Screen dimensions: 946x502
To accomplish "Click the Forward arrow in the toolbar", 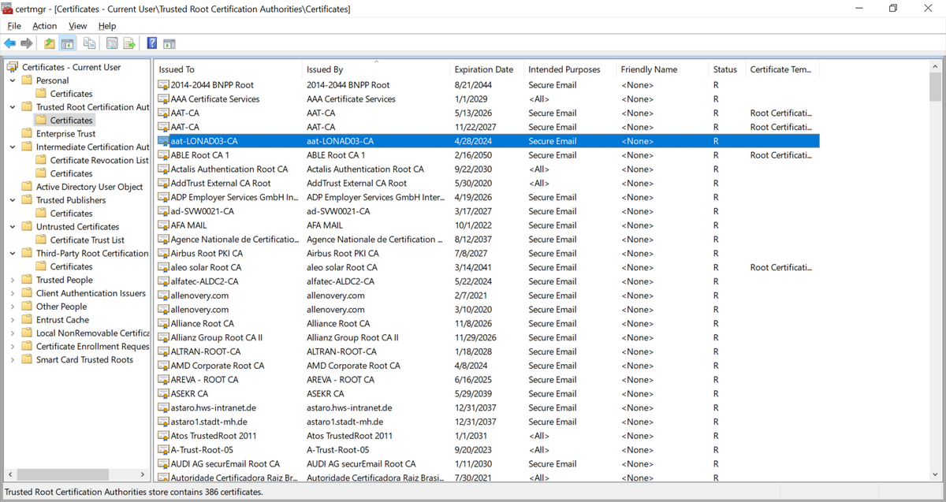I will coord(27,43).
